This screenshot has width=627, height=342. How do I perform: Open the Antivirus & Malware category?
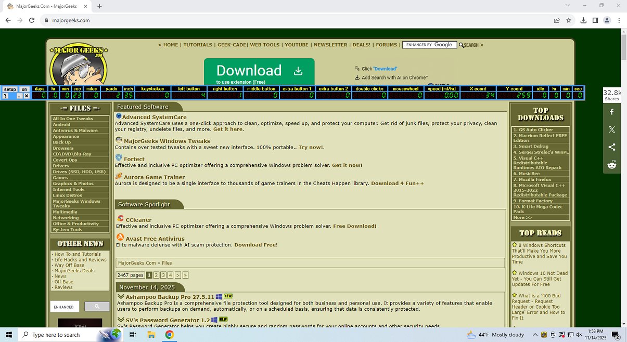coord(75,130)
